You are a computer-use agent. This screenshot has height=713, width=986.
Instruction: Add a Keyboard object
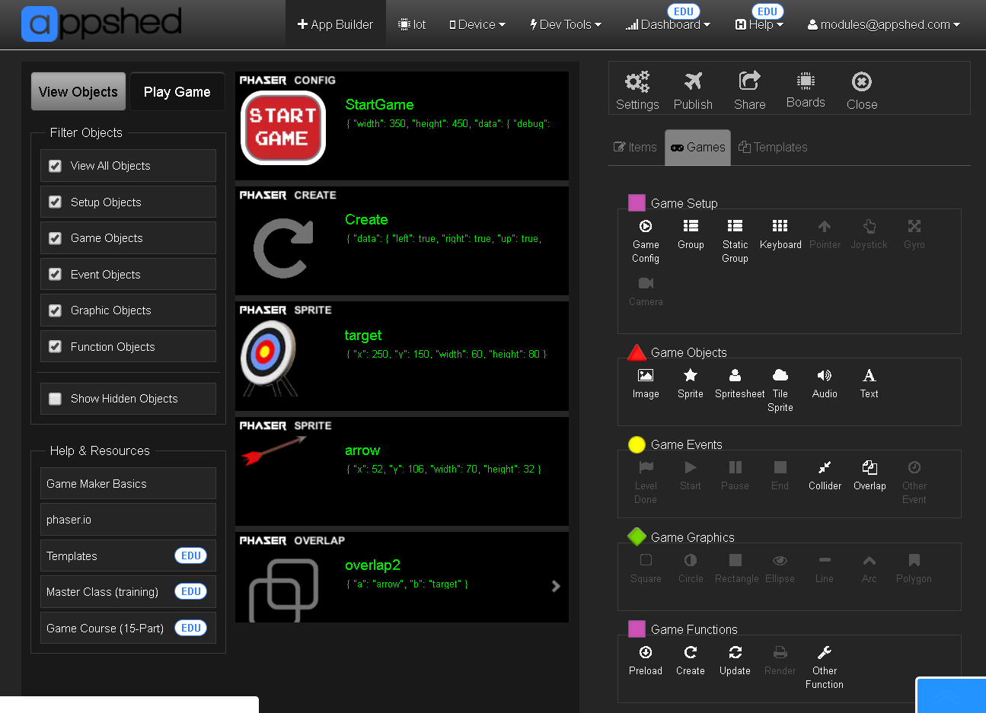(780, 234)
